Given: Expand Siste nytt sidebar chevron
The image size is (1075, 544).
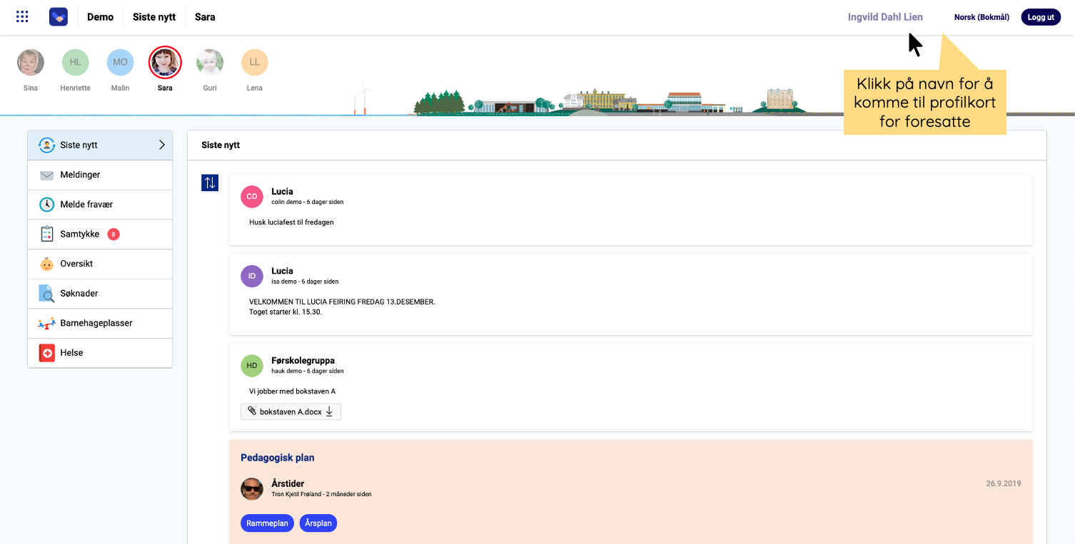Looking at the screenshot, I should pyautogui.click(x=162, y=145).
